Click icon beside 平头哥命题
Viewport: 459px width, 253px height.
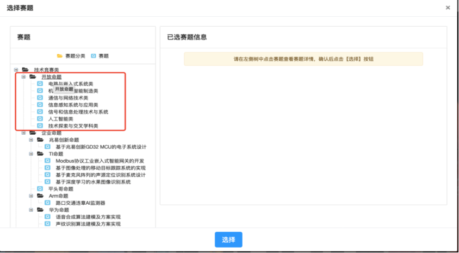[40, 188]
